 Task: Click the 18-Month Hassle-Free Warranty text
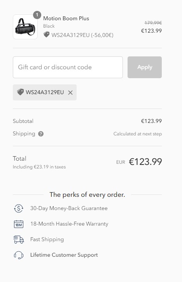pyautogui.click(x=69, y=224)
